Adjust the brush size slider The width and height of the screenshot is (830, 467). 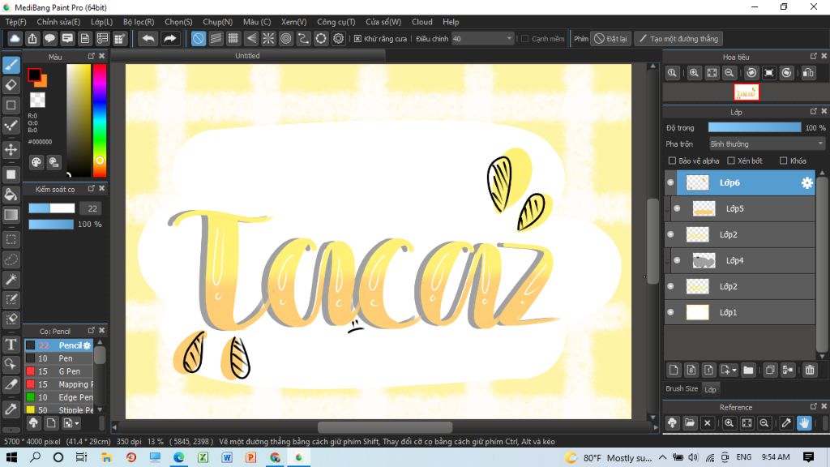[52, 208]
